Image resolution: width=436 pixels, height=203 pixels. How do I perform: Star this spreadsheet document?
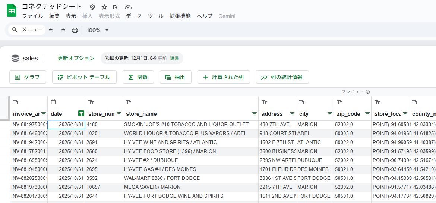click(104, 7)
